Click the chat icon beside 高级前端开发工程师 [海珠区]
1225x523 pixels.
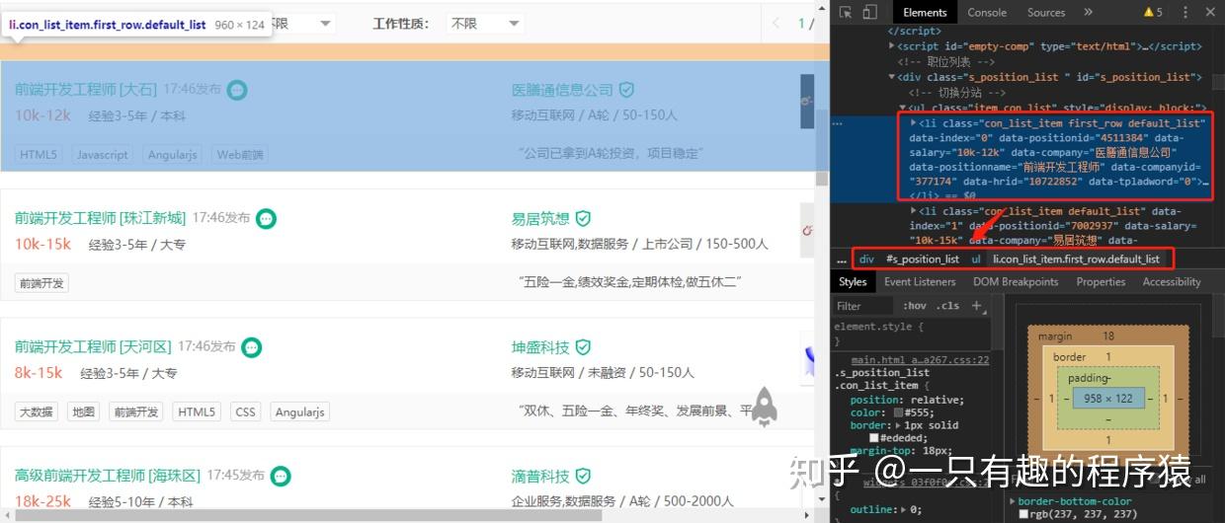pos(281,476)
